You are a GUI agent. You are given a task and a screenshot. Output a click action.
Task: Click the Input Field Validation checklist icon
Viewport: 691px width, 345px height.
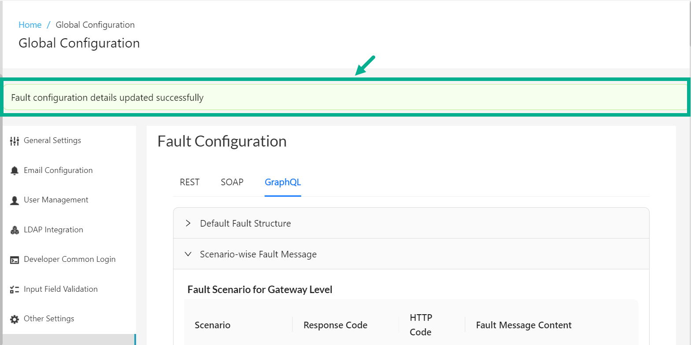coord(15,289)
